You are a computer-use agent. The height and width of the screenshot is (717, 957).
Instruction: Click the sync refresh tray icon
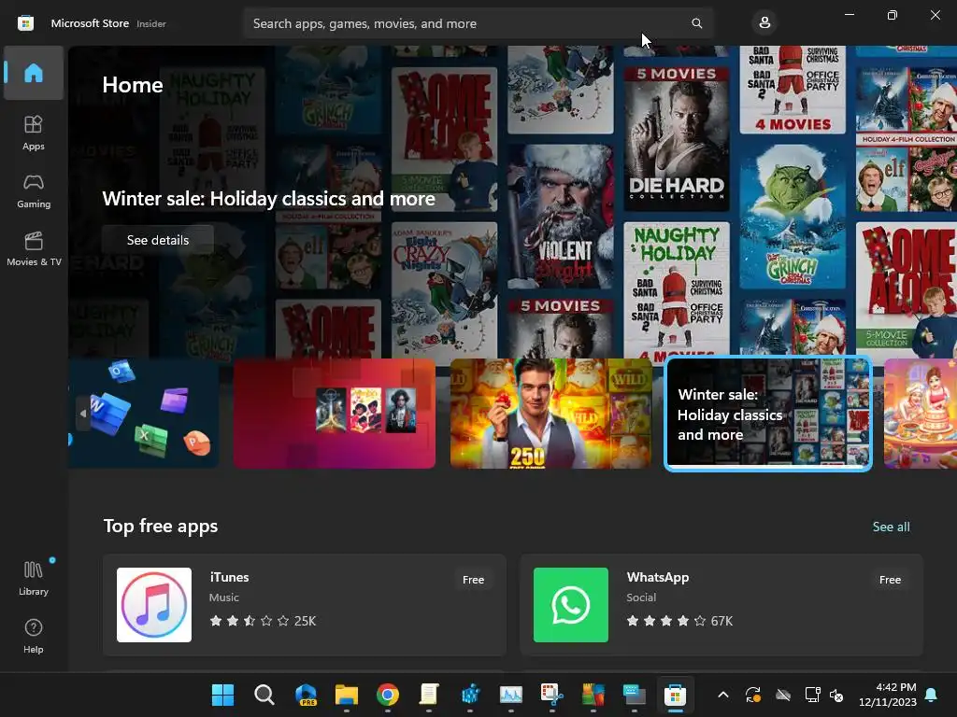pyautogui.click(x=753, y=695)
